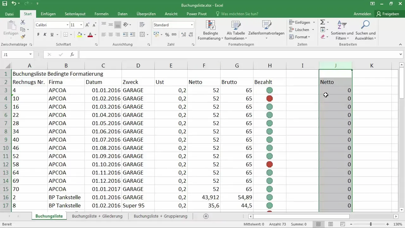Image resolution: width=405 pixels, height=228 pixels.
Task: Zoom in with the plus button
Action: pos(387,224)
